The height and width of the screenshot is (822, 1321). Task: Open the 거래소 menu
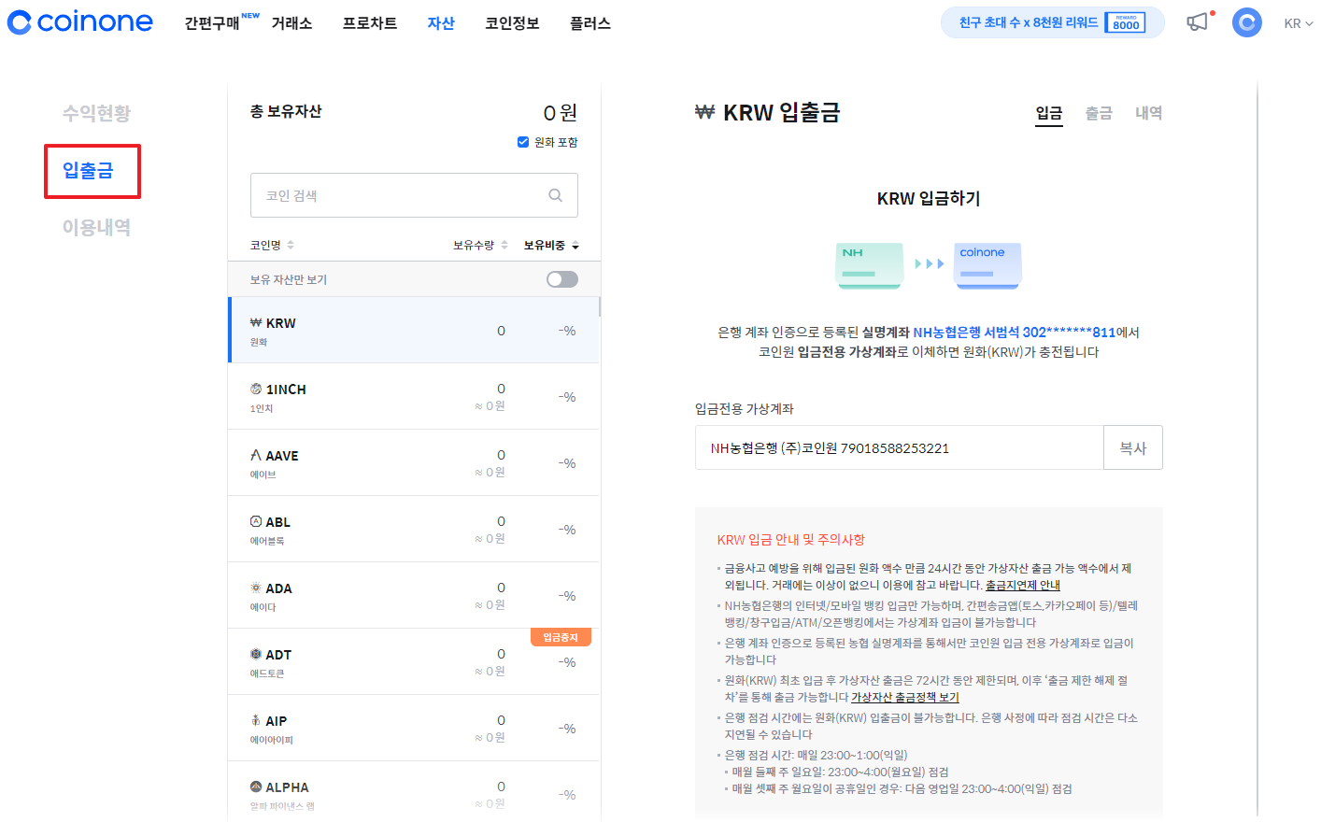pos(291,23)
